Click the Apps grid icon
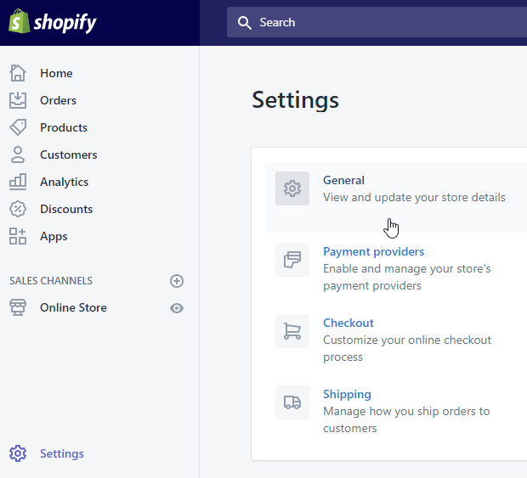The image size is (527, 478). 18,236
